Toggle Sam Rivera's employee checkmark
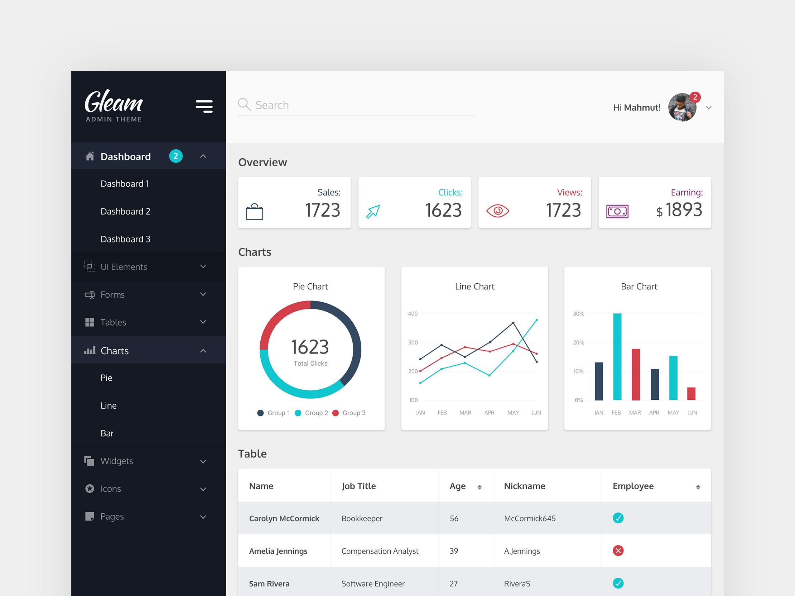Image resolution: width=795 pixels, height=596 pixels. point(618,583)
